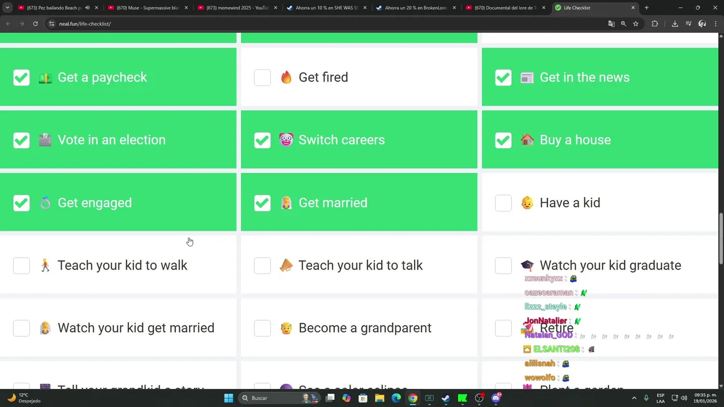Check the Get fired checkbox
724x407 pixels.
[x=262, y=77]
